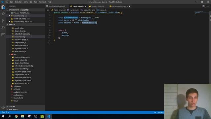The image size is (211, 119).
Task: Click the seconds symbol in breadcrumb
Action: 103,10
